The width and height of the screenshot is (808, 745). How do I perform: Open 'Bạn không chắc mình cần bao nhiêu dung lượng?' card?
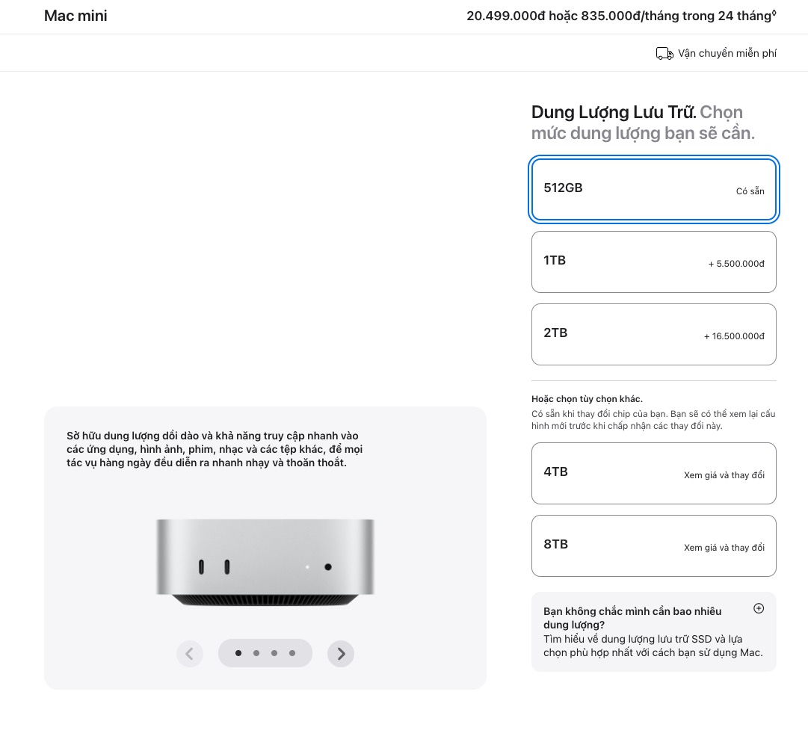click(x=653, y=631)
